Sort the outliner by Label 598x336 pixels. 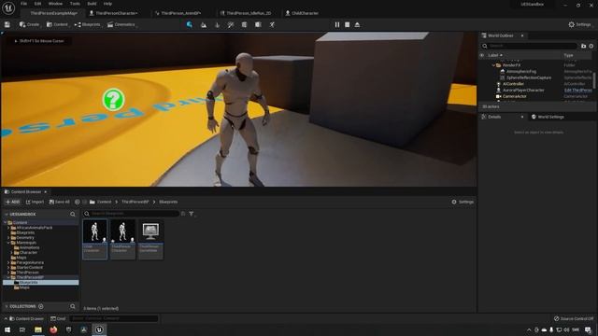(x=495, y=55)
